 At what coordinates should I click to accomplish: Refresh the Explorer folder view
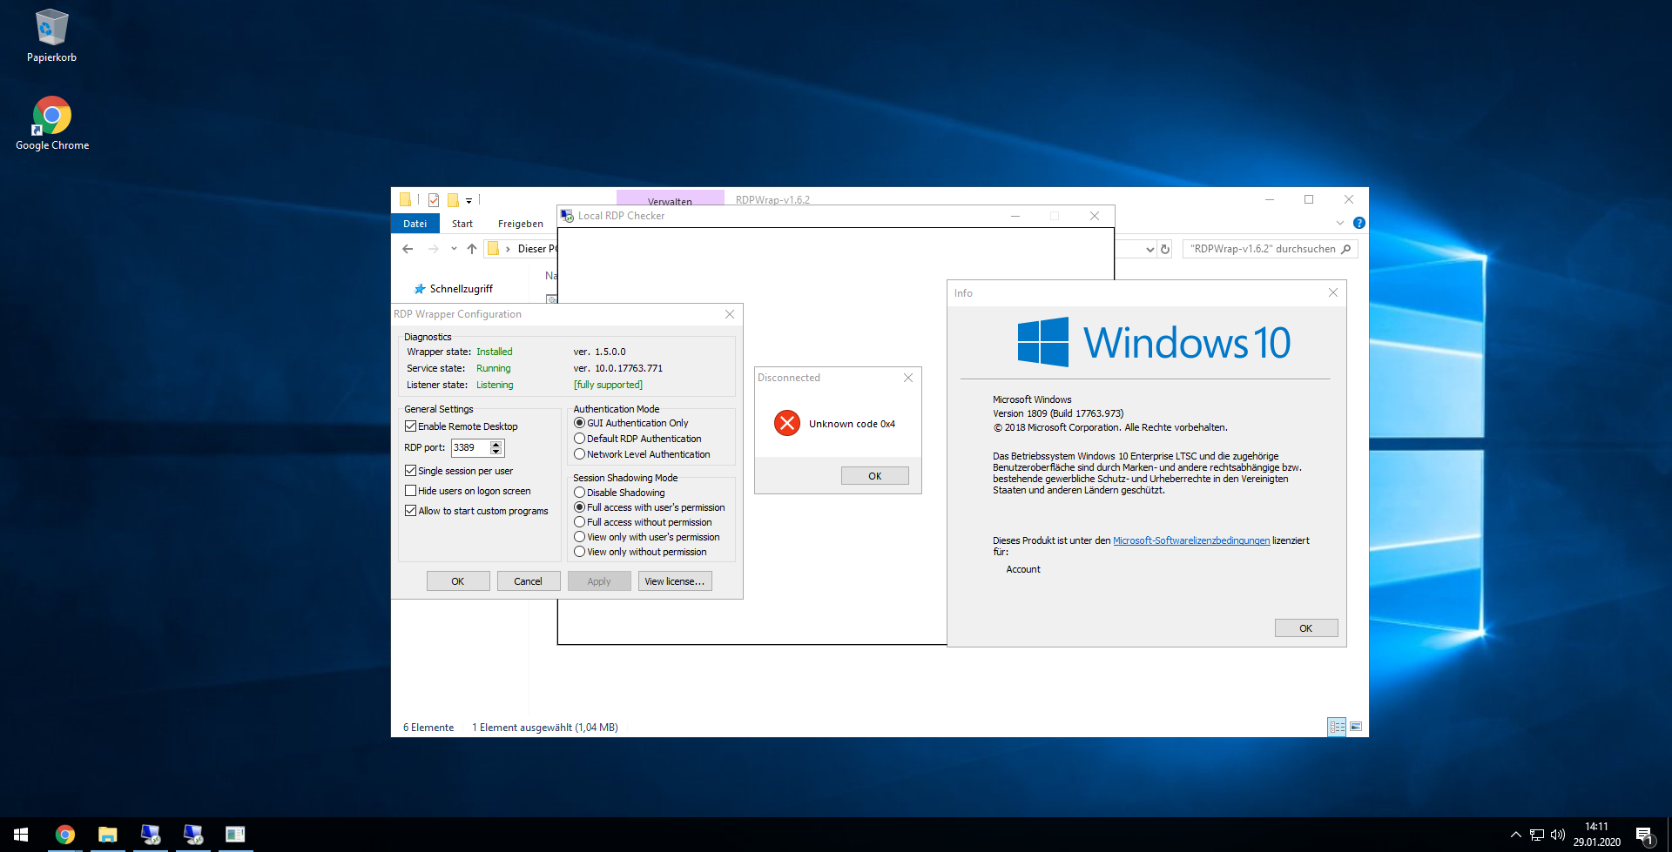1165,249
